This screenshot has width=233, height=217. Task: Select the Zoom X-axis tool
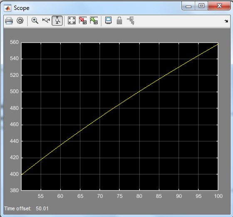click(x=46, y=20)
